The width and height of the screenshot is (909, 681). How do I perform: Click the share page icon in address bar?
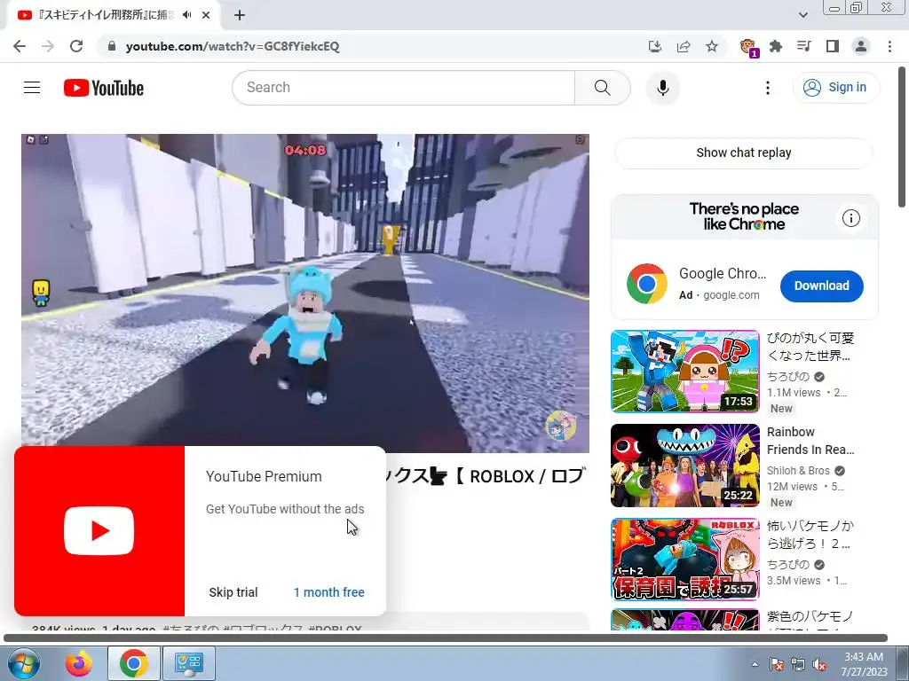684,46
